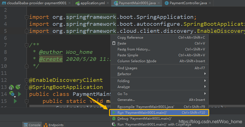Click the import fold end marker on line 5
The image size is (245, 127).
[x=27, y=31]
